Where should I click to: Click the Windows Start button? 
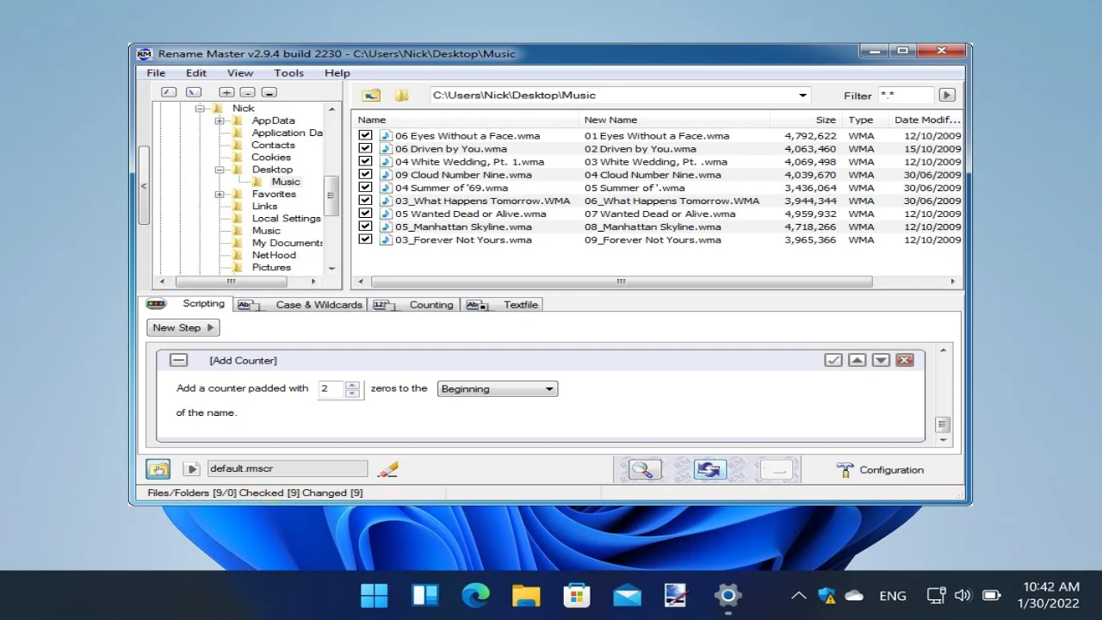click(x=375, y=595)
